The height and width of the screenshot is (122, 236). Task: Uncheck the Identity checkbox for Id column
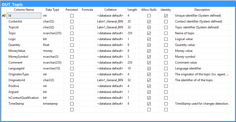tap(166, 16)
